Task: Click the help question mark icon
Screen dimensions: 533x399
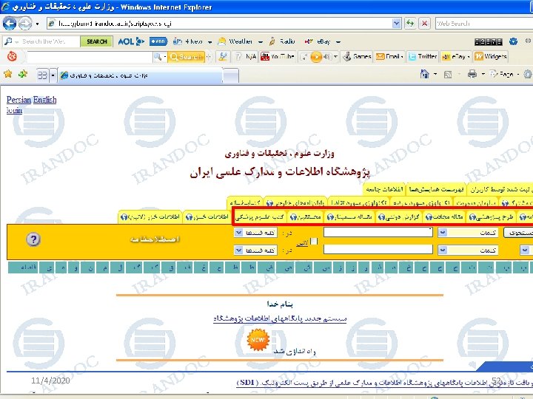Action: pyautogui.click(x=33, y=239)
